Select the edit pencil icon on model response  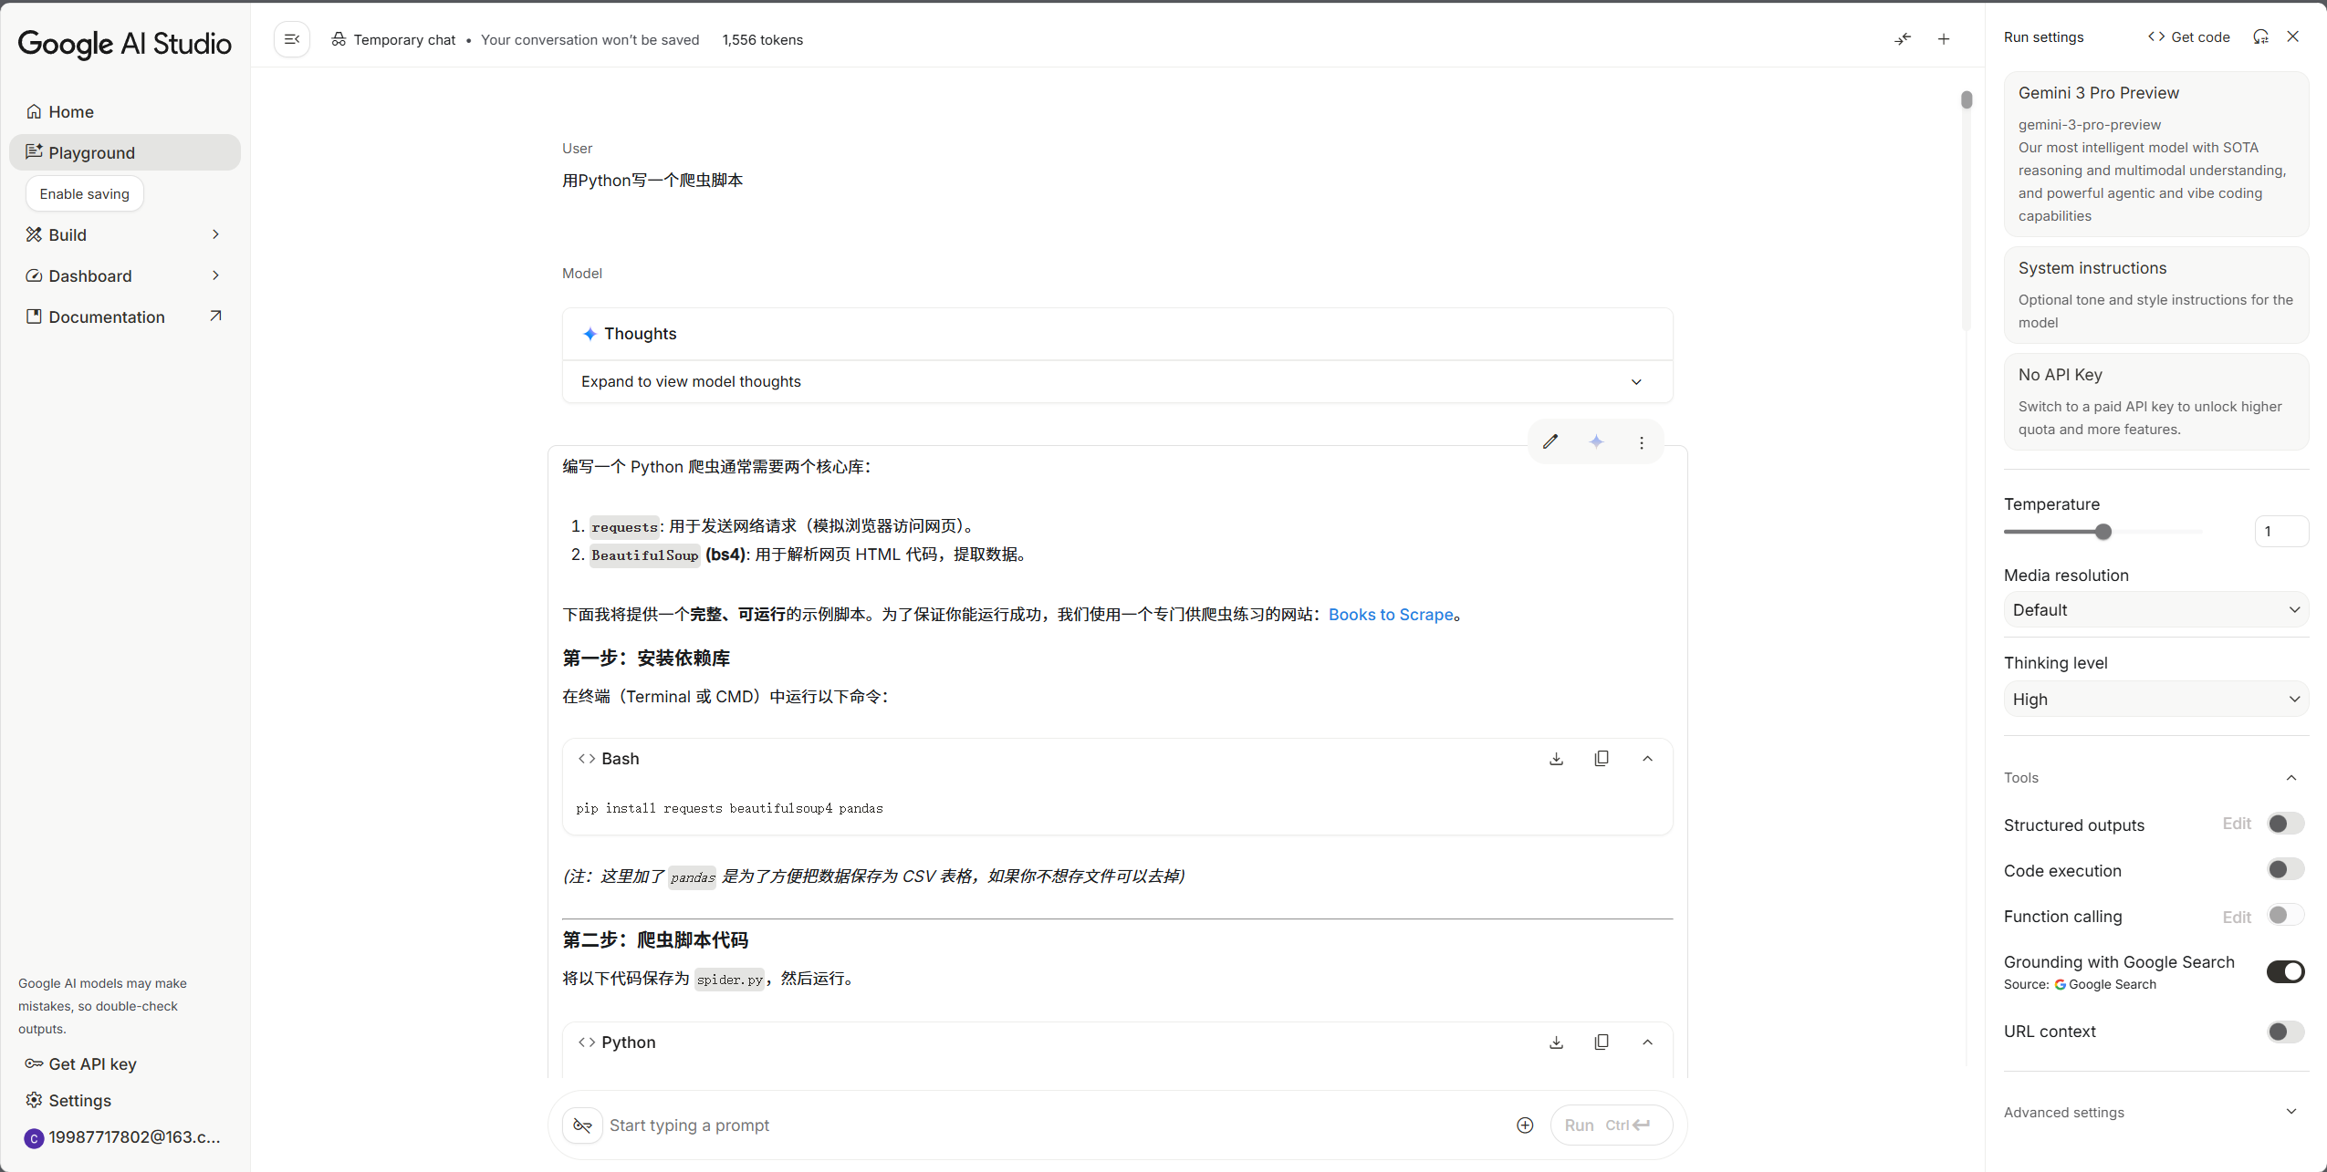click(1550, 441)
